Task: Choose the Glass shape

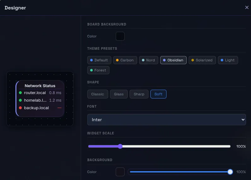Action: (x=119, y=94)
